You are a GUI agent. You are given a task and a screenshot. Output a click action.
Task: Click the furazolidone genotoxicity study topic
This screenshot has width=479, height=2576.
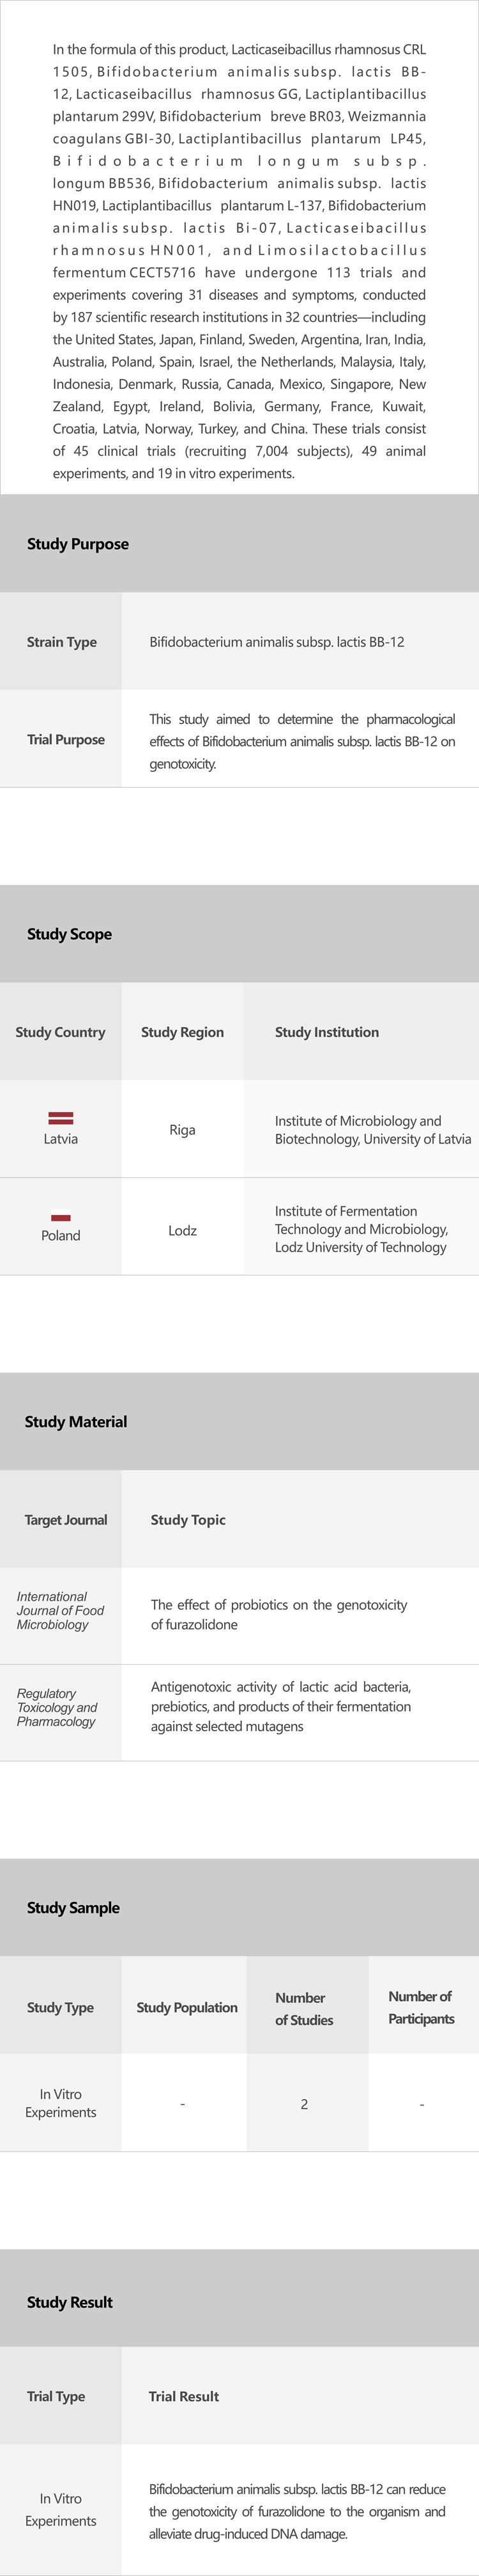278,1614
